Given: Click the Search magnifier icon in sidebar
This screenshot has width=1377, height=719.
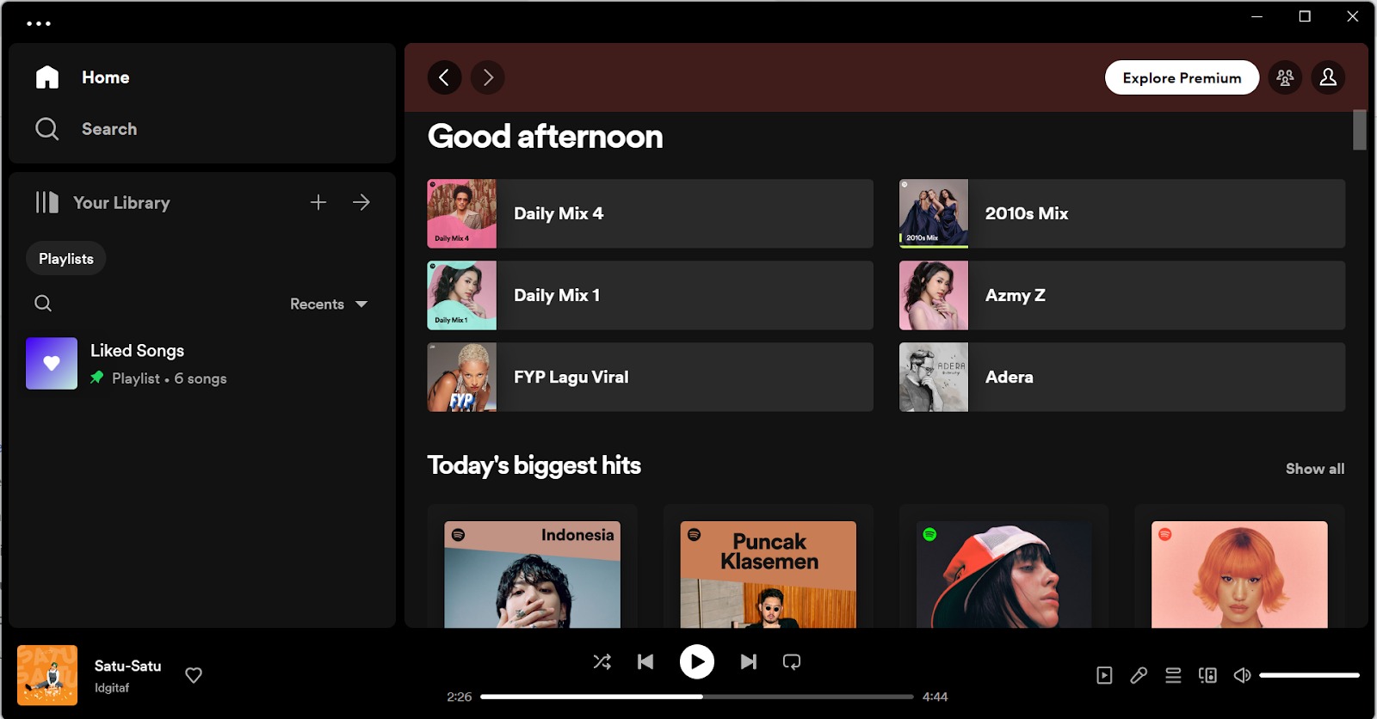Looking at the screenshot, I should pos(47,129).
